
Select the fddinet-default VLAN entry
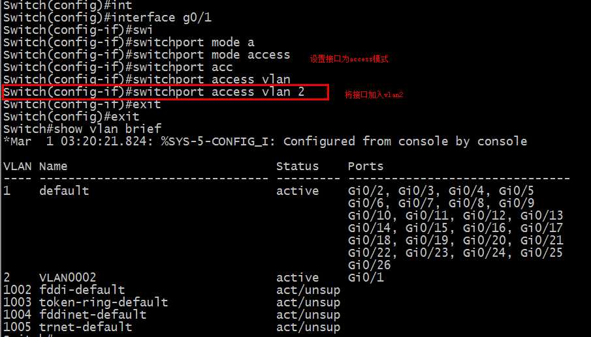click(93, 314)
